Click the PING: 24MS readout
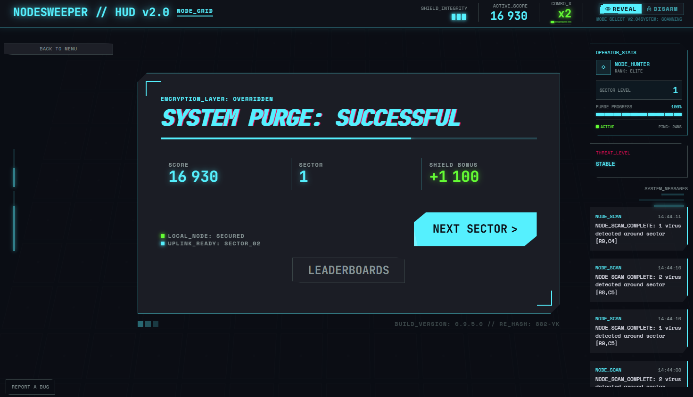This screenshot has height=397, width=693. click(670, 127)
